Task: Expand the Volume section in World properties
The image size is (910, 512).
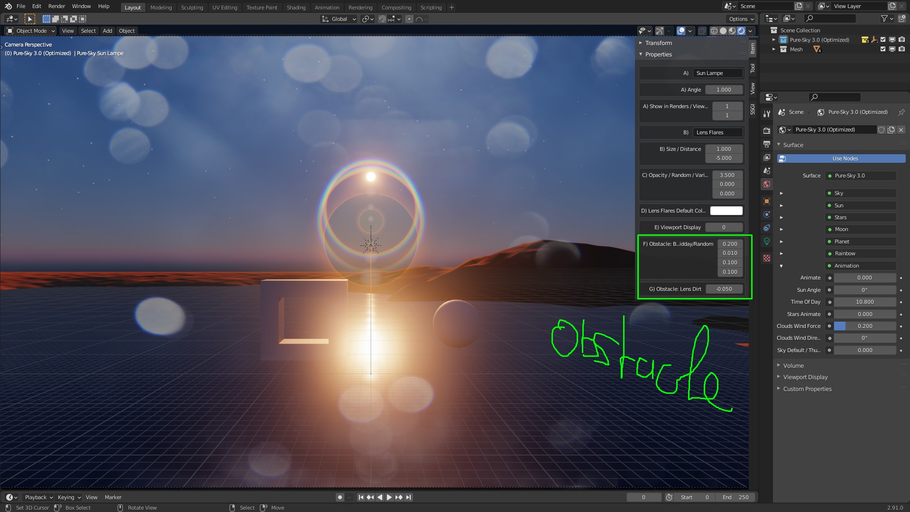Action: click(x=792, y=365)
